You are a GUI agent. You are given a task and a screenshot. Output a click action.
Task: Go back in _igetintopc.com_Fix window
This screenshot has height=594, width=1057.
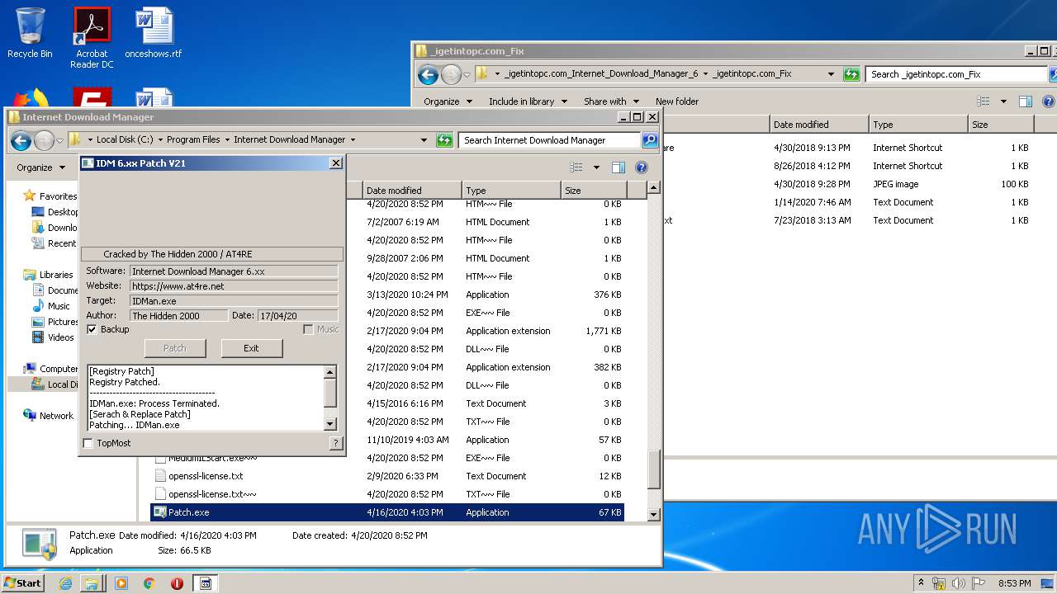[x=428, y=75]
